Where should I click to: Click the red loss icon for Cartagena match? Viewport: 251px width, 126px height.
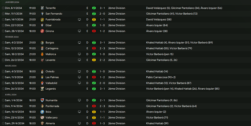pyautogui.click(x=94, y=49)
